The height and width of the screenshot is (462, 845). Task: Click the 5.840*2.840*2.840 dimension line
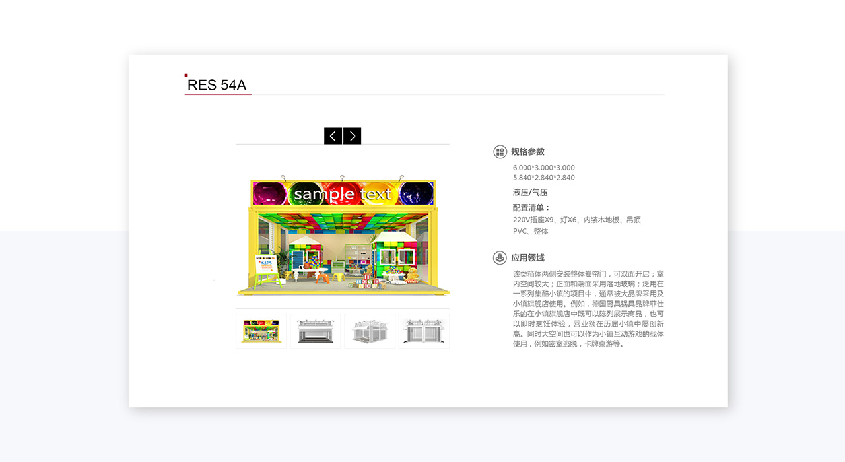(x=544, y=178)
